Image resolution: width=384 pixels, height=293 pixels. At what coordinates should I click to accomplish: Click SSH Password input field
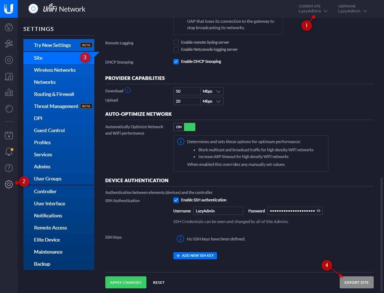[295, 211]
